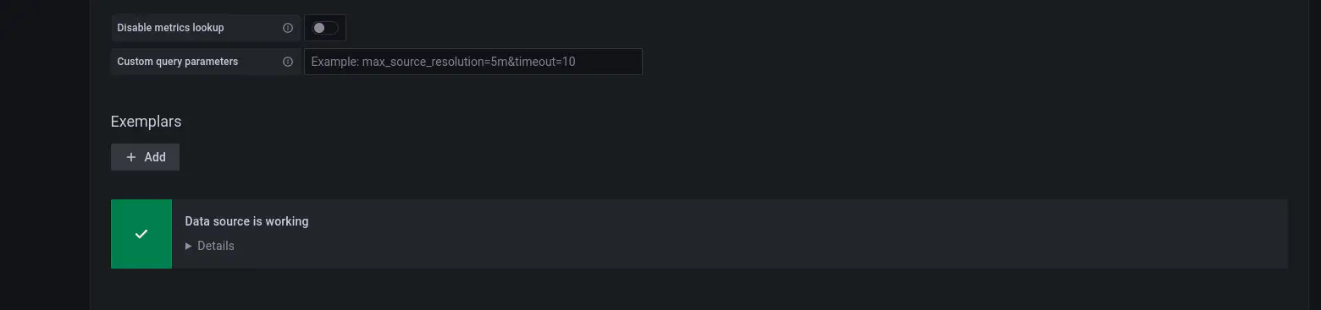Click info icon beside Disable metrics lookup

288,28
